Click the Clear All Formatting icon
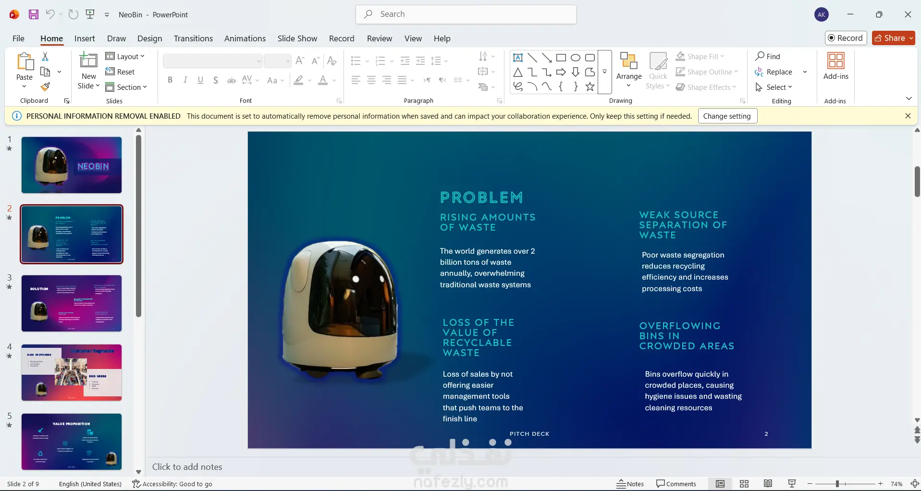Viewport: 921px width, 491px height. (x=332, y=61)
